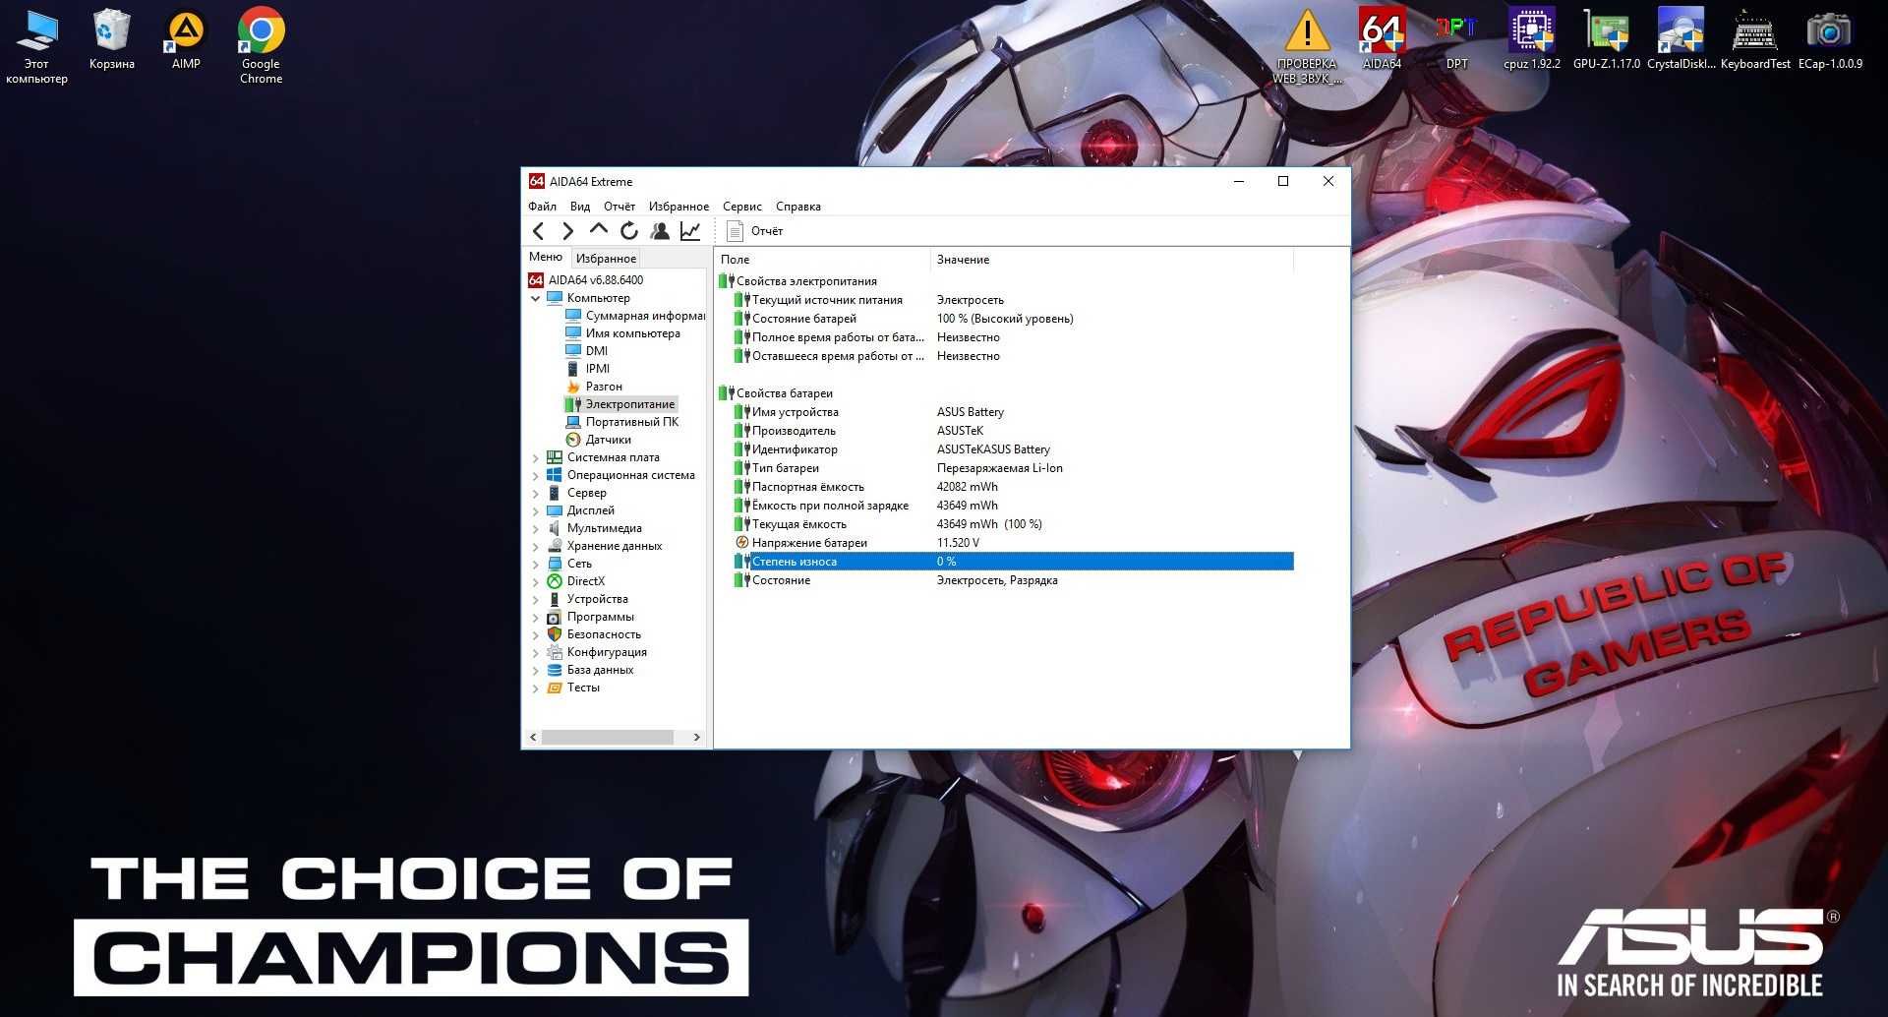Click the sidebar horizontal scrollbar thumb
The height and width of the screenshot is (1017, 1888).
click(607, 737)
